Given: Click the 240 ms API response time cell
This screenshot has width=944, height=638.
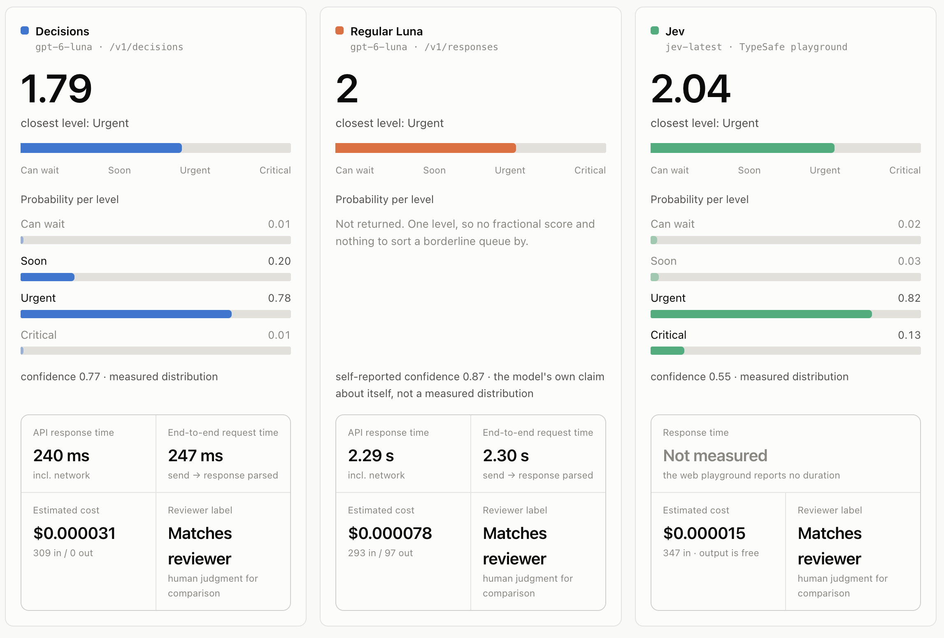Looking at the screenshot, I should 88,454.
